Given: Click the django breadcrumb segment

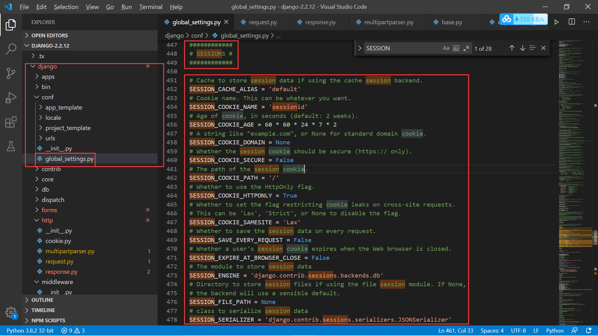Looking at the screenshot, I should click(x=174, y=35).
